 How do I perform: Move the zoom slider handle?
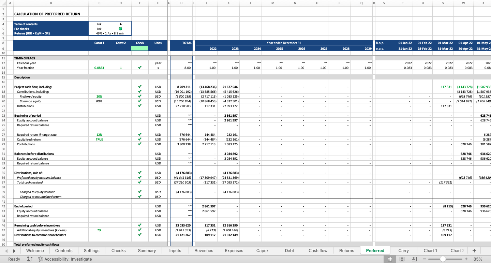pyautogui.click(x=443, y=259)
